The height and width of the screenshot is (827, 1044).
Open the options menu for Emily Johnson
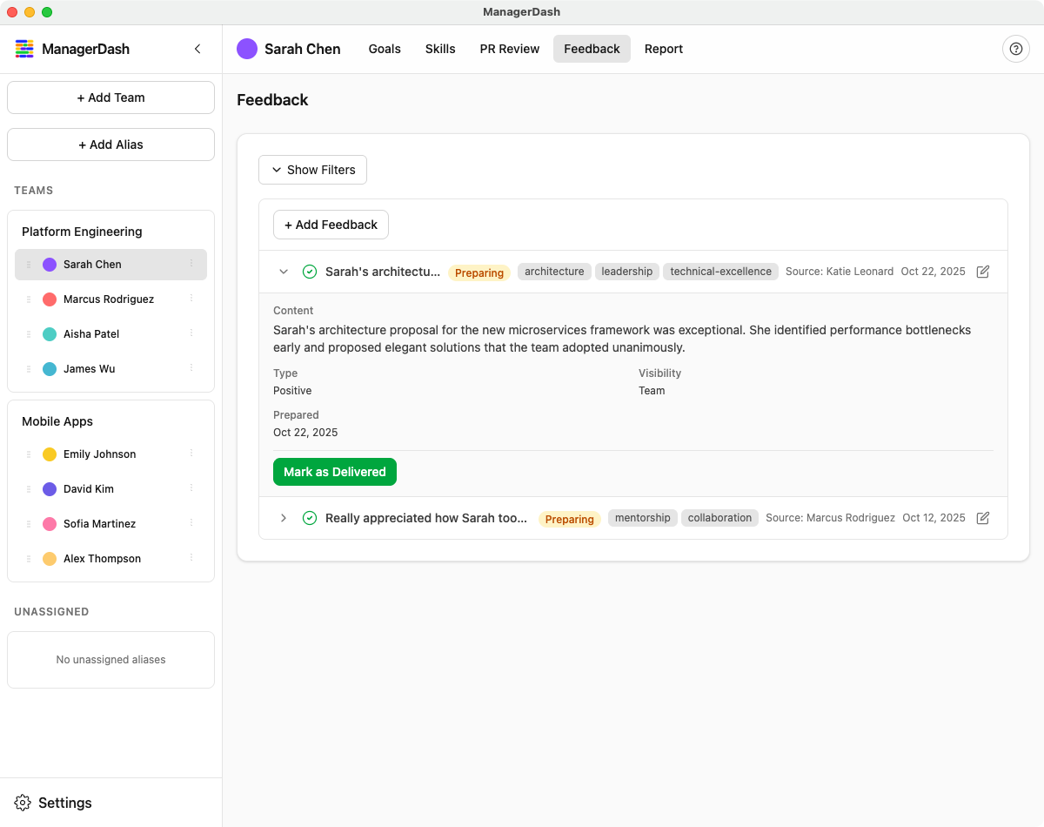pos(191,454)
